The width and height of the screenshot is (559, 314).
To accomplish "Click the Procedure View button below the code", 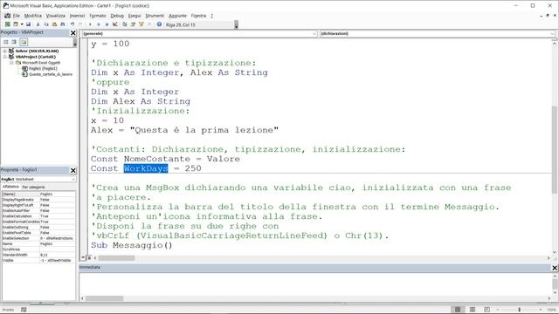I will click(83, 257).
